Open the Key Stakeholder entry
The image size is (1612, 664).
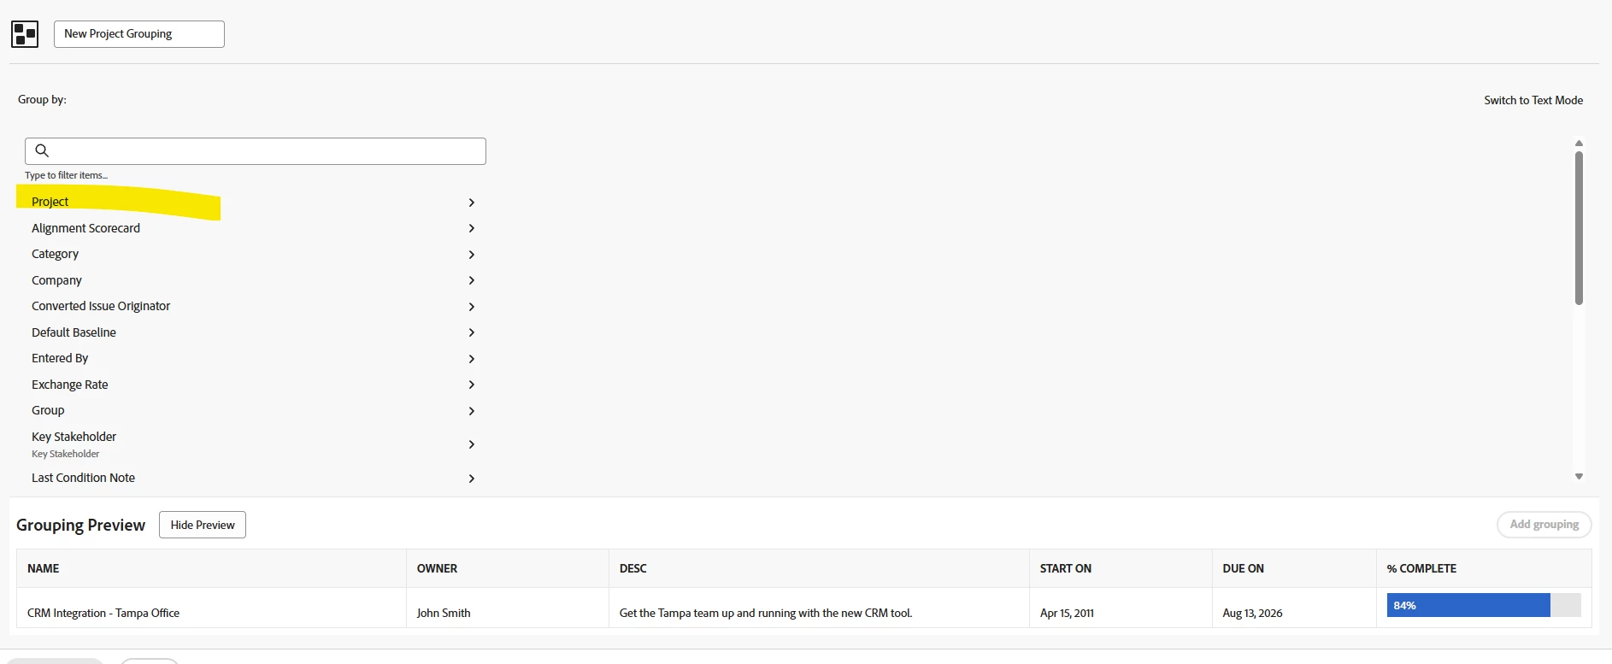point(74,437)
